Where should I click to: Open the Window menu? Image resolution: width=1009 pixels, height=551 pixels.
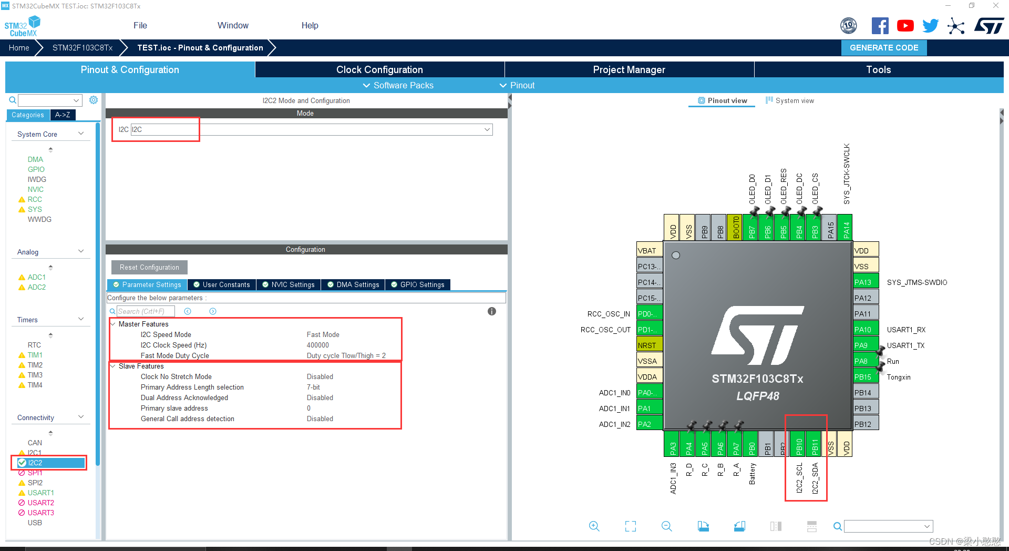(x=233, y=25)
